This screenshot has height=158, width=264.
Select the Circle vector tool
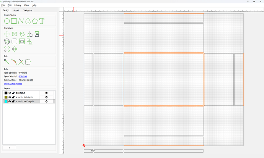tap(7, 21)
